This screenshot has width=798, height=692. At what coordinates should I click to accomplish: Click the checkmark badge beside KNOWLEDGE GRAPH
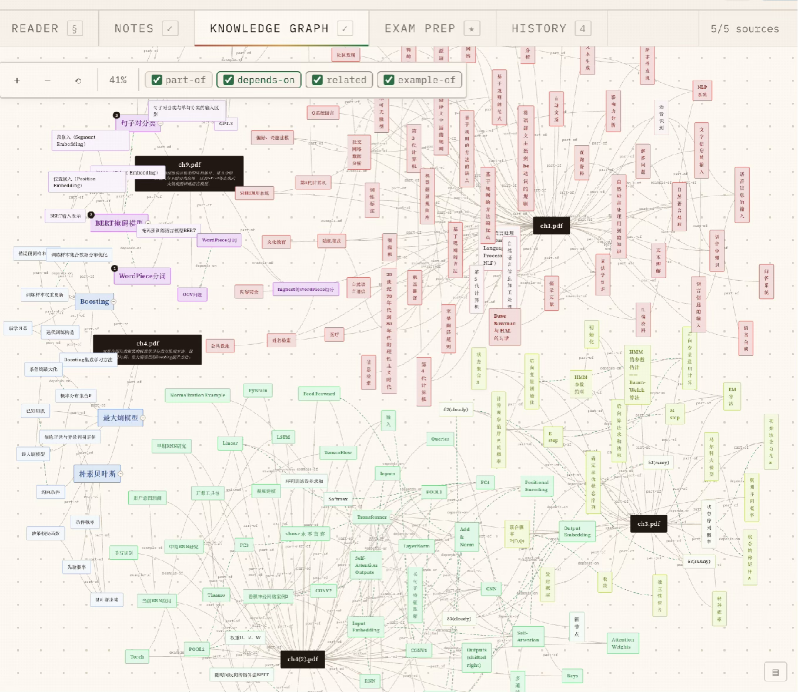[345, 28]
